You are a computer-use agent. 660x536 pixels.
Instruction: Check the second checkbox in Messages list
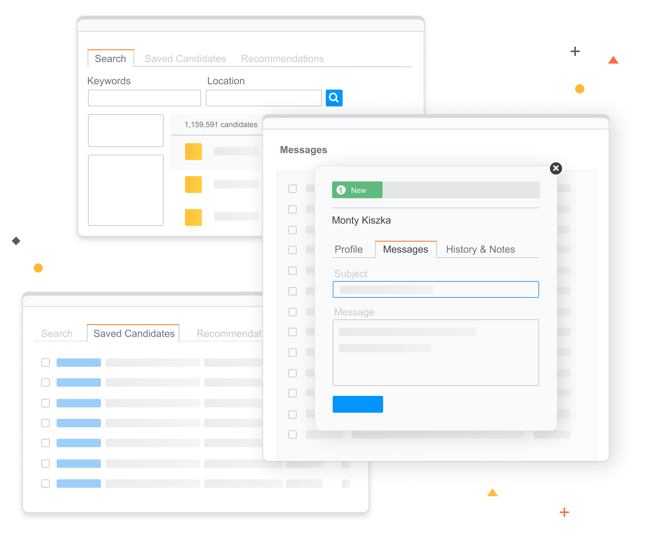[293, 209]
